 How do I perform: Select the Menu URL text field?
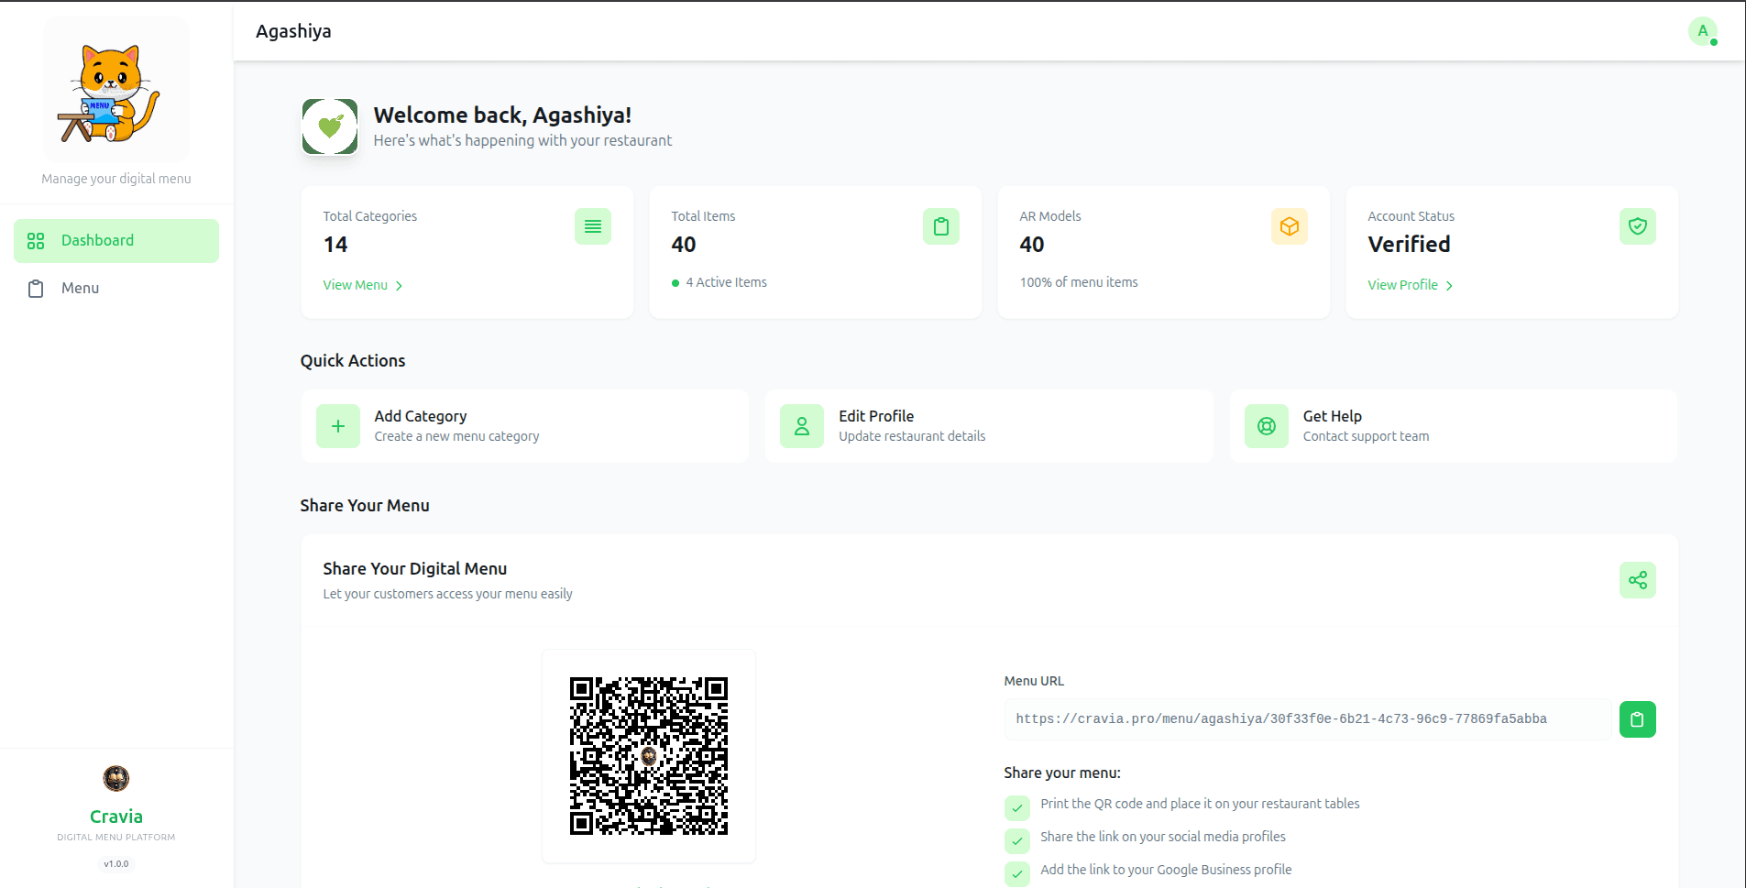1308,719
